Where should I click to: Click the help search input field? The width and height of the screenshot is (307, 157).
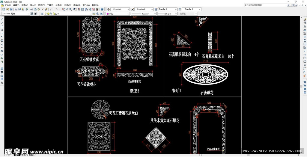[x=265, y=5]
